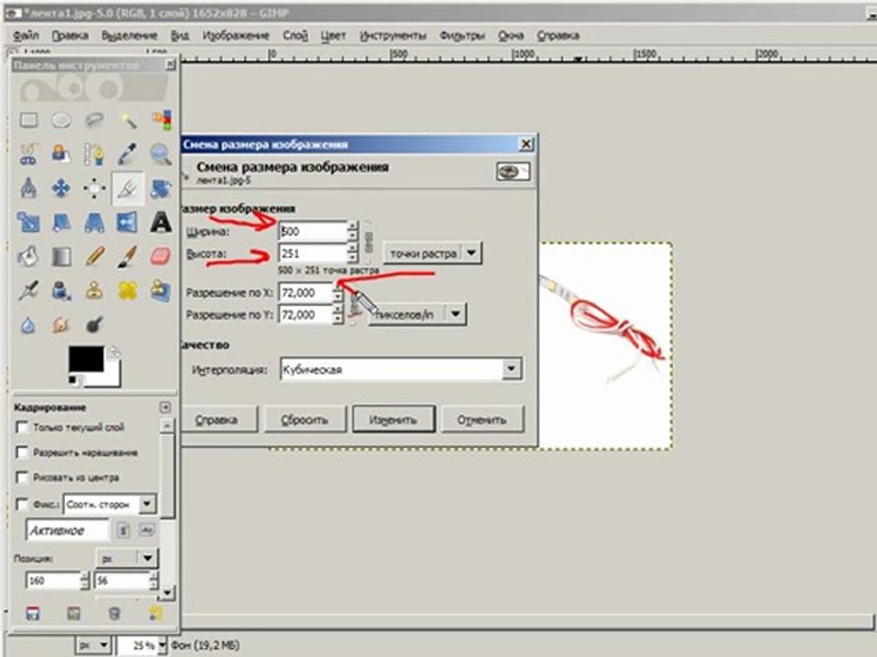The height and width of the screenshot is (657, 877).
Task: Enable 'Рисовать из центра' checkbox
Action: [x=22, y=477]
